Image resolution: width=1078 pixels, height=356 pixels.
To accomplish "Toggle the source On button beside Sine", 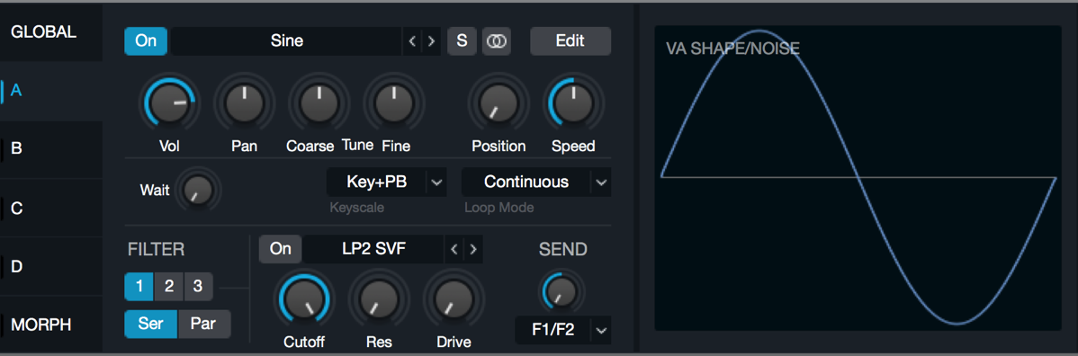I will (x=146, y=41).
